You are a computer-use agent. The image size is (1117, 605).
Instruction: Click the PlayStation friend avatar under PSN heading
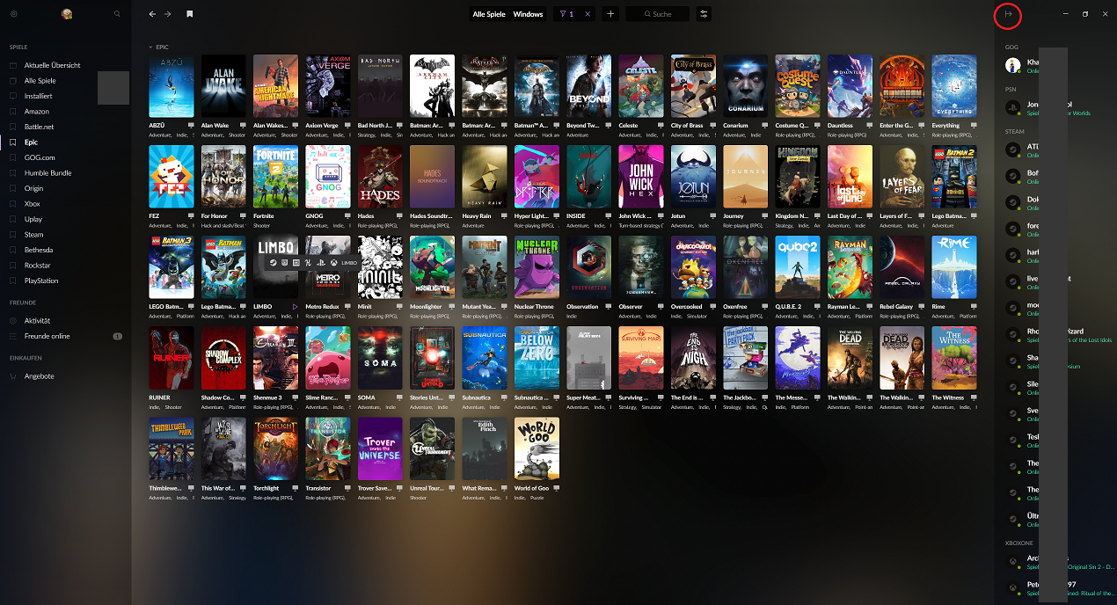1013,107
